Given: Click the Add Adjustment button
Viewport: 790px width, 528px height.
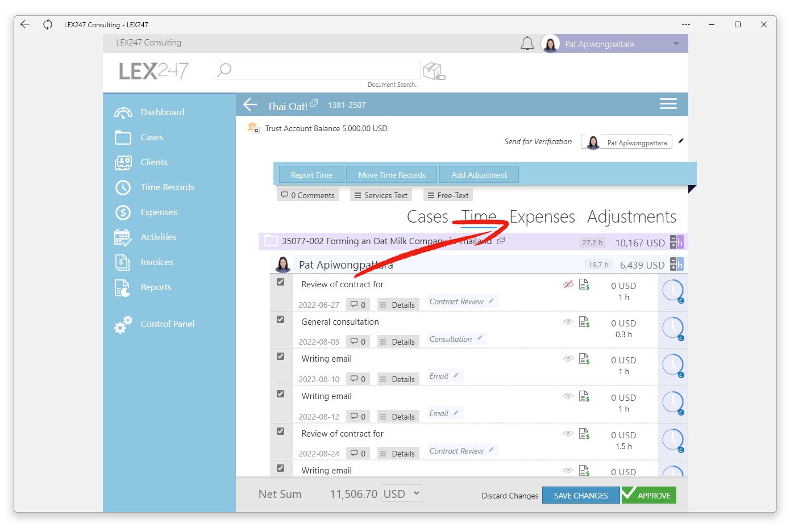Looking at the screenshot, I should click(479, 174).
